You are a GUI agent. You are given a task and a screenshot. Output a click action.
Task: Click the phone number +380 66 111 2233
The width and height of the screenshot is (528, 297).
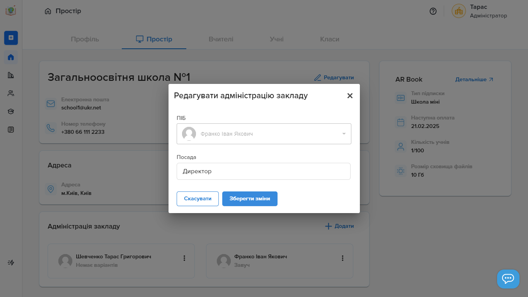tap(83, 132)
